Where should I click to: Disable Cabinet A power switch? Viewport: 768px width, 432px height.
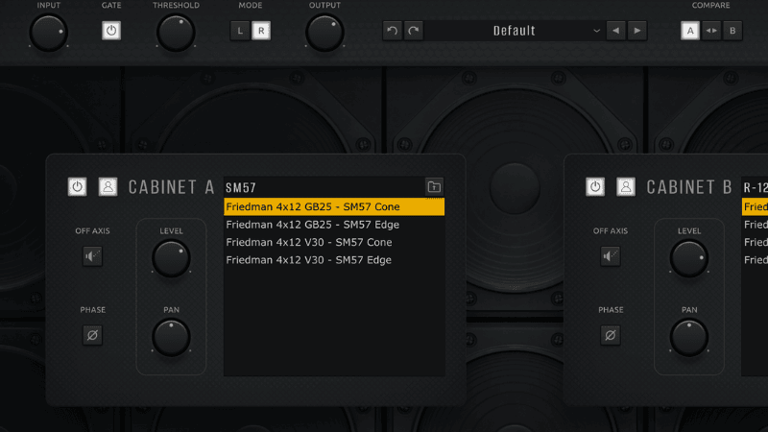tap(77, 186)
